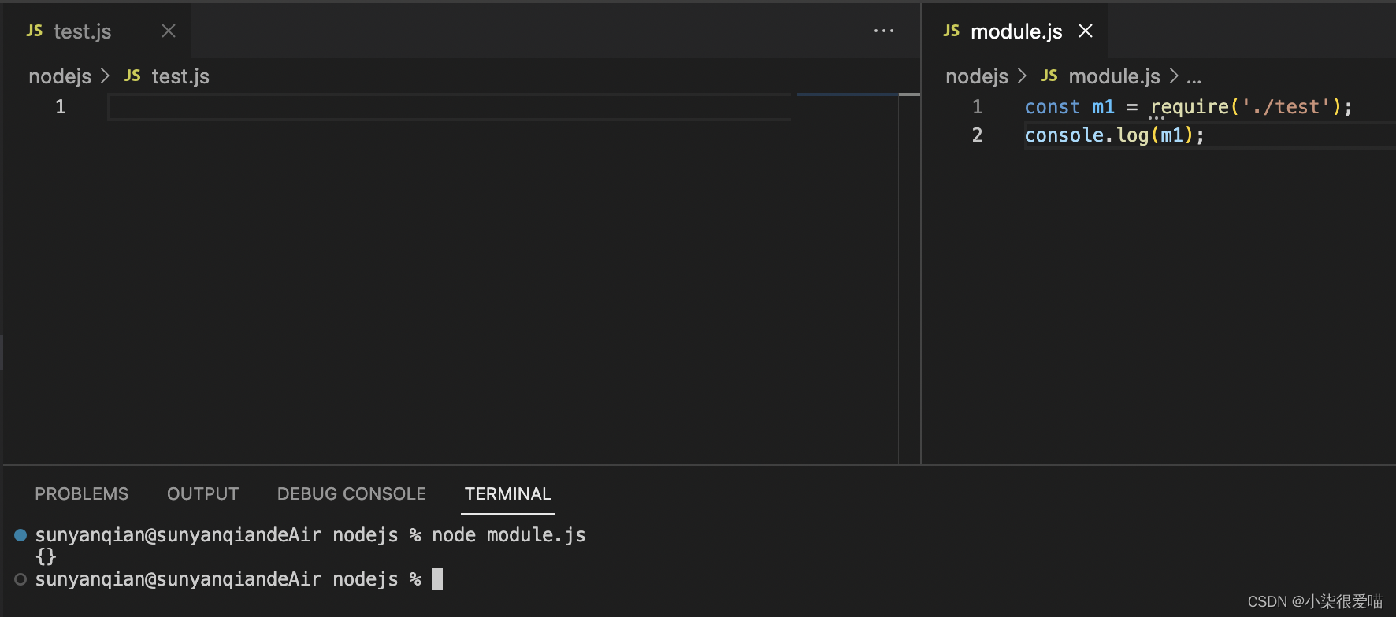Switch to the OUTPUT panel tab
Image resolution: width=1396 pixels, height=617 pixels.
[x=202, y=493]
